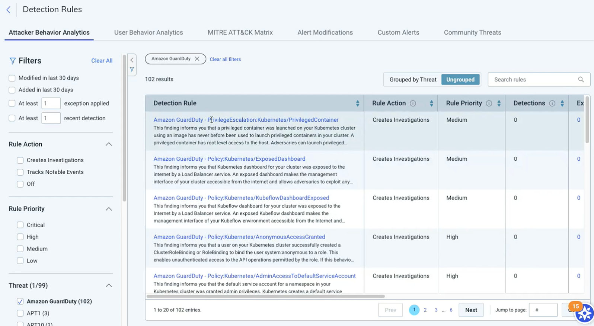Sort by Detection Rule column arrows

pos(357,103)
